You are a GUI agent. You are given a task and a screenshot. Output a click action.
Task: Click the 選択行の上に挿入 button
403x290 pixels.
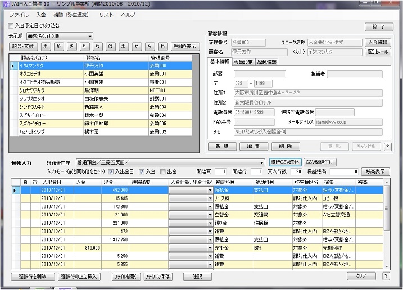point(79,277)
